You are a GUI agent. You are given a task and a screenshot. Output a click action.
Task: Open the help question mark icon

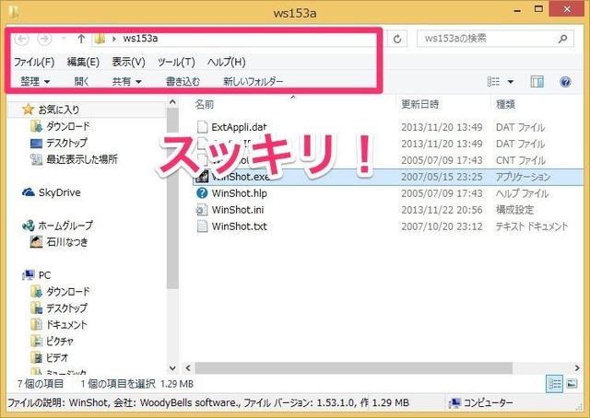[565, 82]
